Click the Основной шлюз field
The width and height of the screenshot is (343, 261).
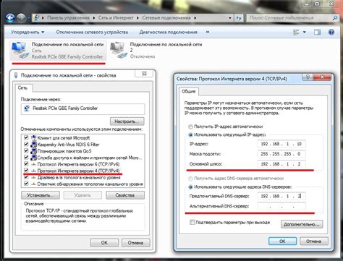pyautogui.click(x=281, y=164)
